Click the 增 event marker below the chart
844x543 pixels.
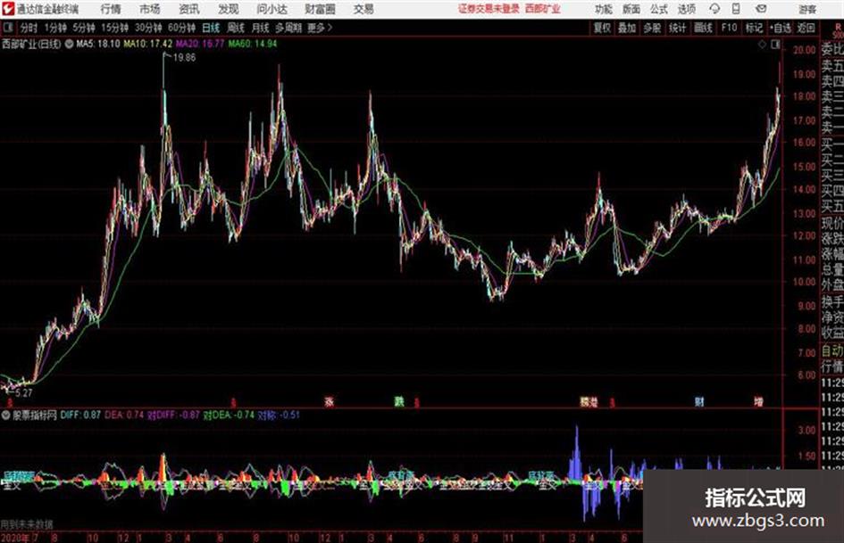(x=758, y=401)
